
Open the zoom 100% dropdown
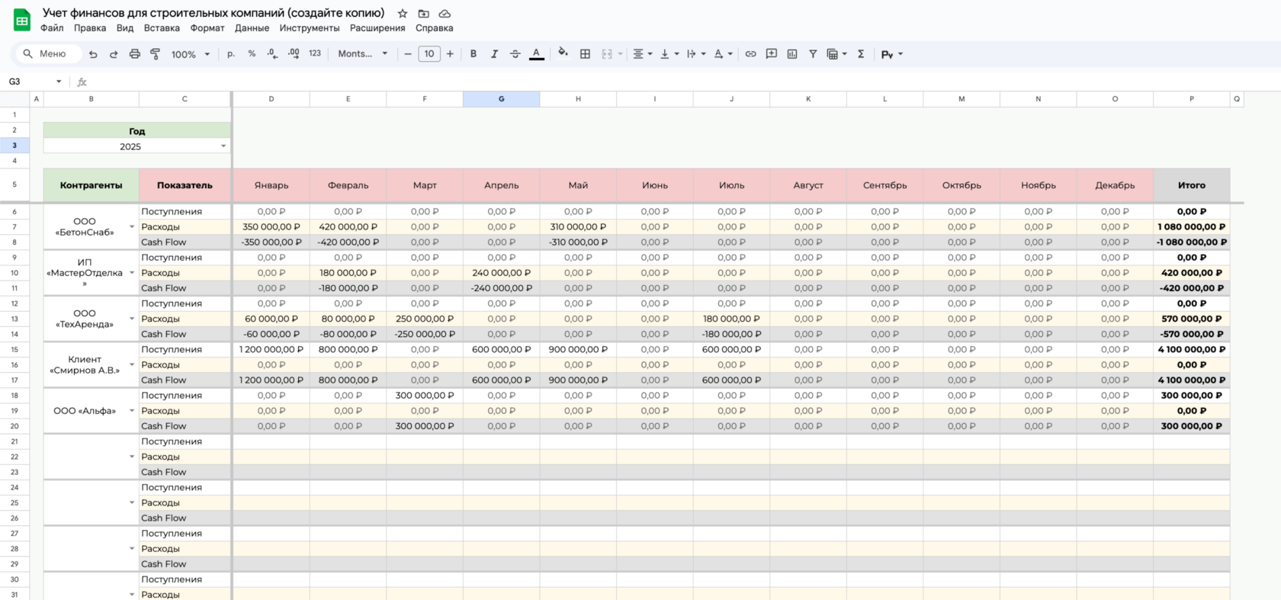click(x=190, y=54)
